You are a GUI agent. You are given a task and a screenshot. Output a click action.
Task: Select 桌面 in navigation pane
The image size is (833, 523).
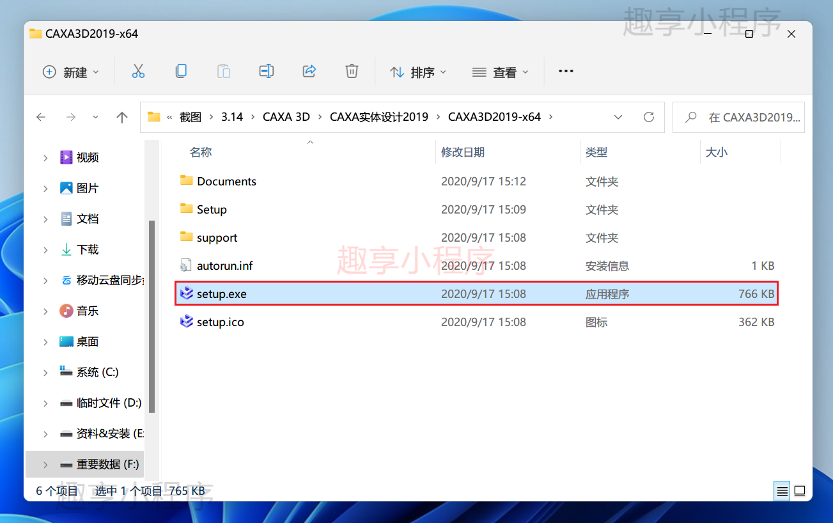point(88,341)
